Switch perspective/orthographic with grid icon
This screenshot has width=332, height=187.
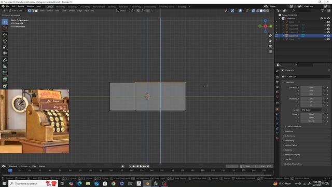(270, 51)
